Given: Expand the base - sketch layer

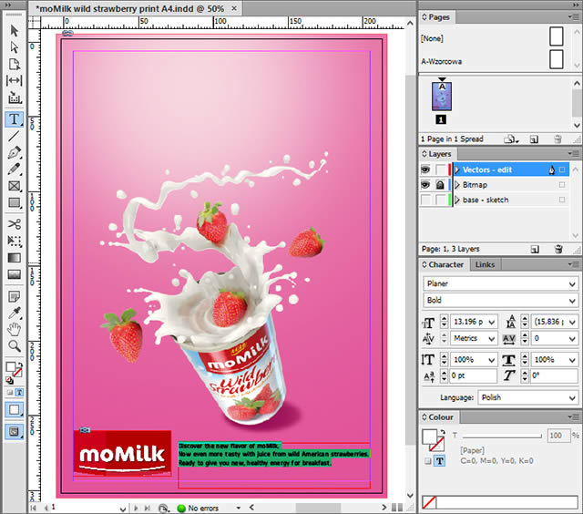Looking at the screenshot, I should coord(457,200).
